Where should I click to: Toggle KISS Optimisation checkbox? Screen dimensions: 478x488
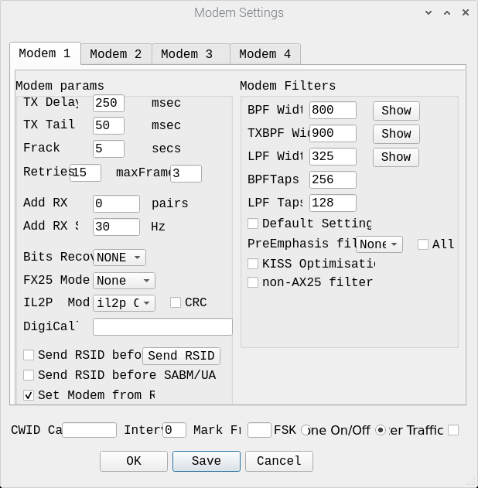(253, 264)
